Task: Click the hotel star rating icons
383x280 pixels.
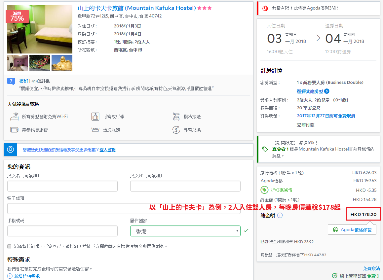Action: tap(205, 8)
